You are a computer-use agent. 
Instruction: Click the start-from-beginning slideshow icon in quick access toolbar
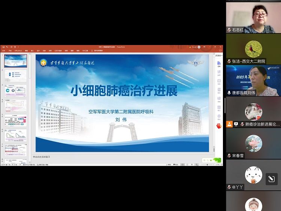[15, 47]
